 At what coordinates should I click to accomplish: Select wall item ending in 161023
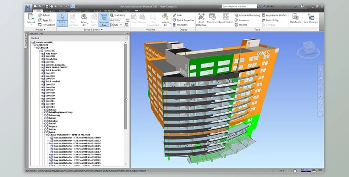click(77, 141)
